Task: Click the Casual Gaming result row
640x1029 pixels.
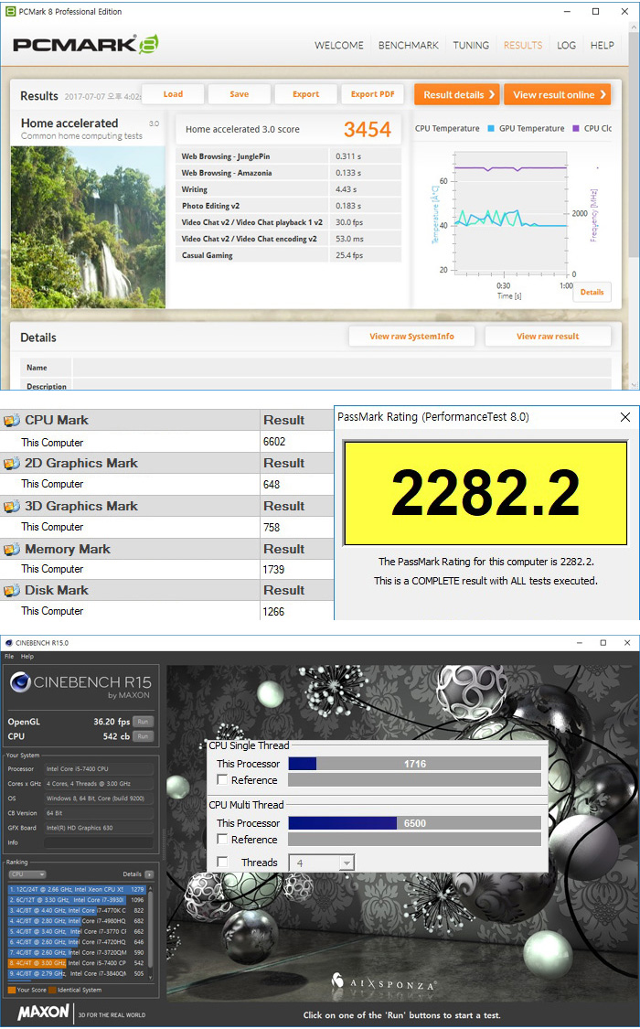Action: (x=289, y=255)
